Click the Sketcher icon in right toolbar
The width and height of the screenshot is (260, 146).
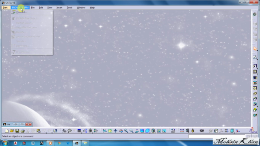coord(255,57)
